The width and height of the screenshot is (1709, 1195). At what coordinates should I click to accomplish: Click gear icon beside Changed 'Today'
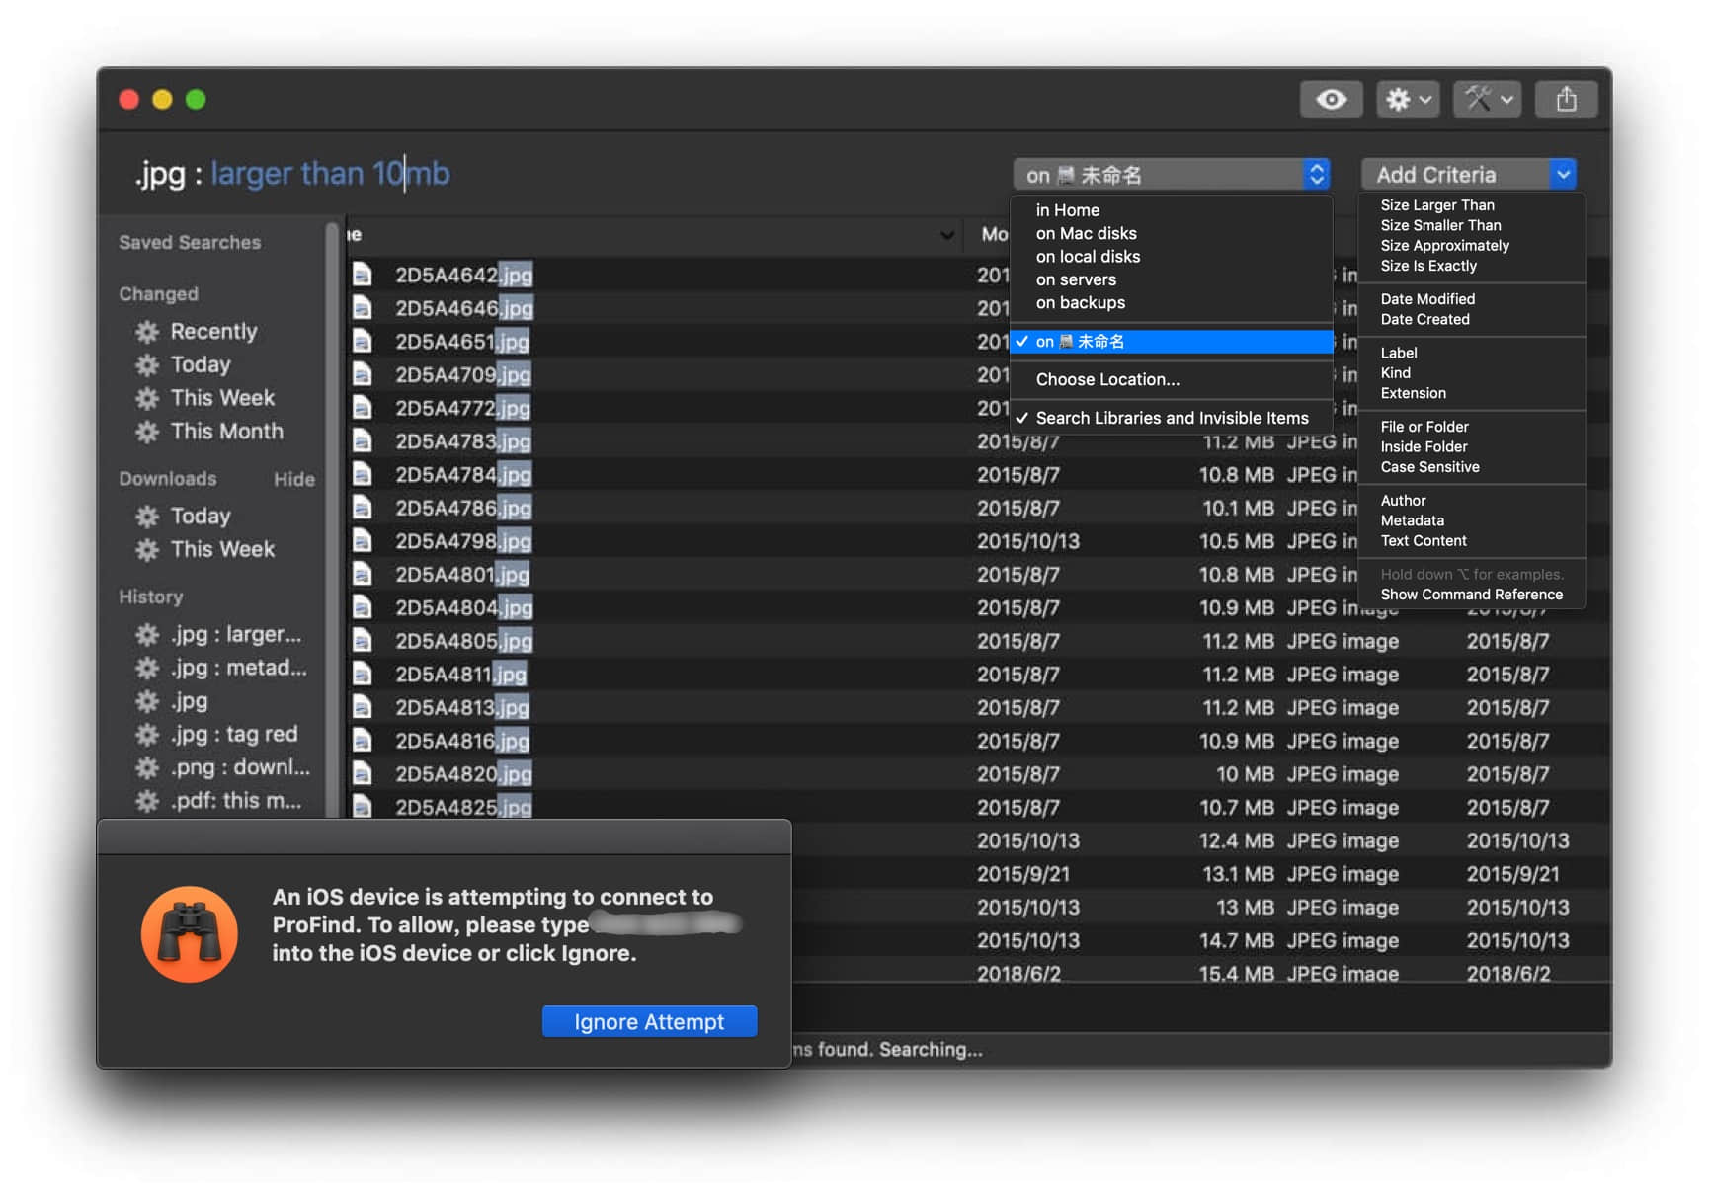click(147, 365)
